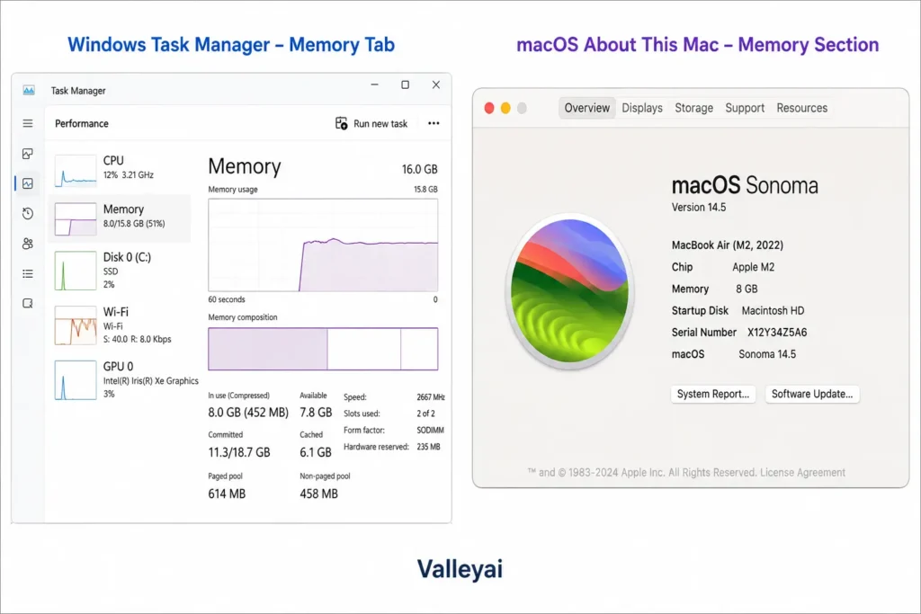Click the Paged pool value 614 MB

click(x=227, y=494)
